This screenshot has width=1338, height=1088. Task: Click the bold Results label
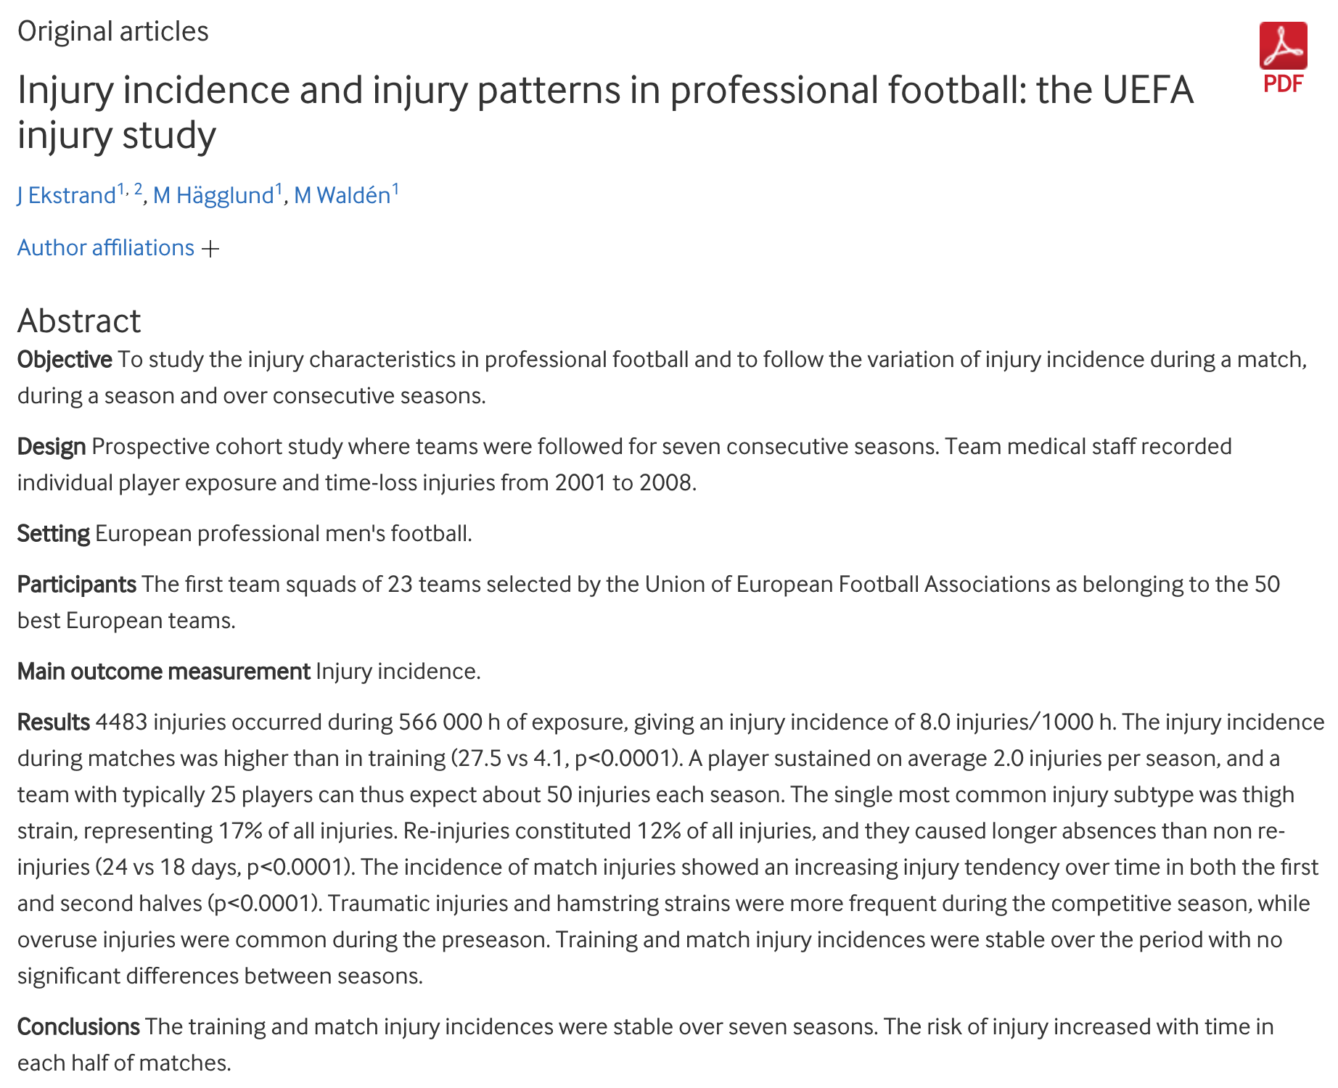coord(54,722)
